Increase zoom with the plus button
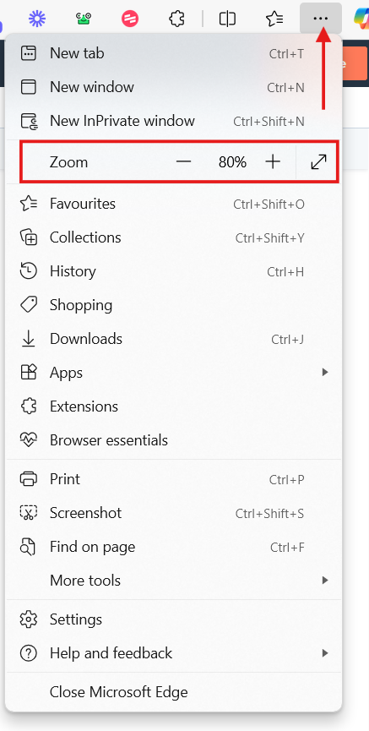This screenshot has height=731, width=369. [273, 161]
